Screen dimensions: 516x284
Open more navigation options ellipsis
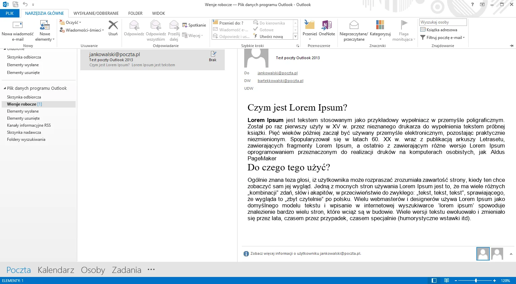pos(151,269)
